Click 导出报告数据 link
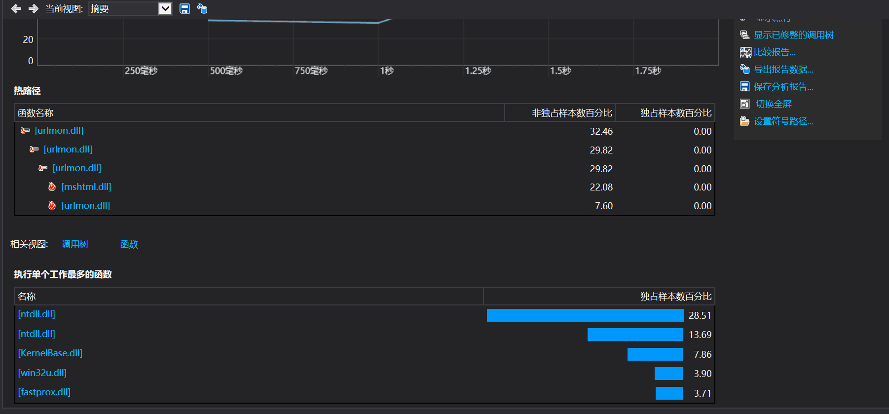The image size is (889, 414). pyautogui.click(x=783, y=70)
